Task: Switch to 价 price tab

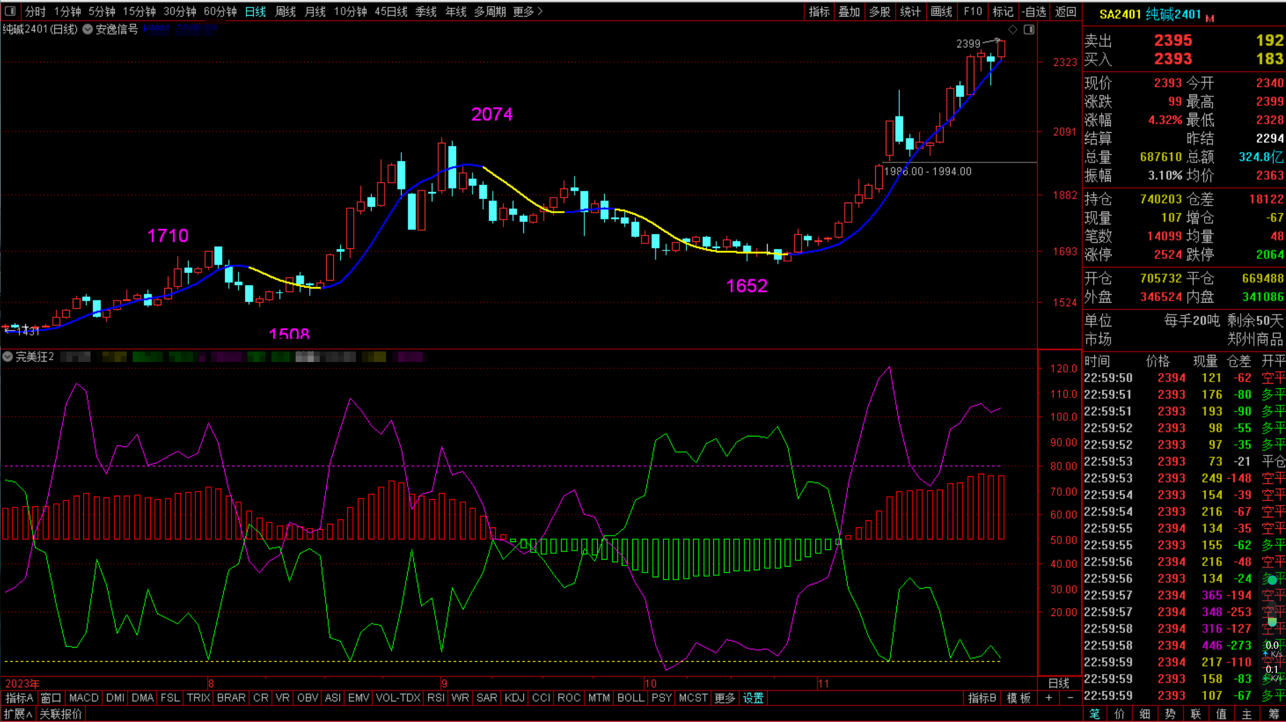Action: (x=1120, y=714)
